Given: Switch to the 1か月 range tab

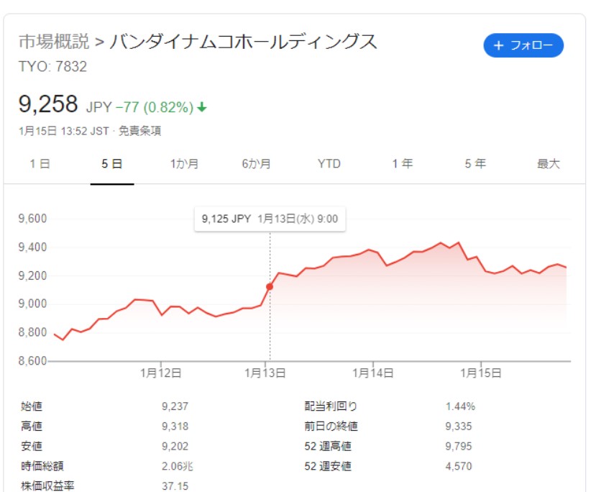Looking at the screenshot, I should (184, 164).
